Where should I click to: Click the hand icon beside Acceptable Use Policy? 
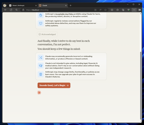pos(40,15)
